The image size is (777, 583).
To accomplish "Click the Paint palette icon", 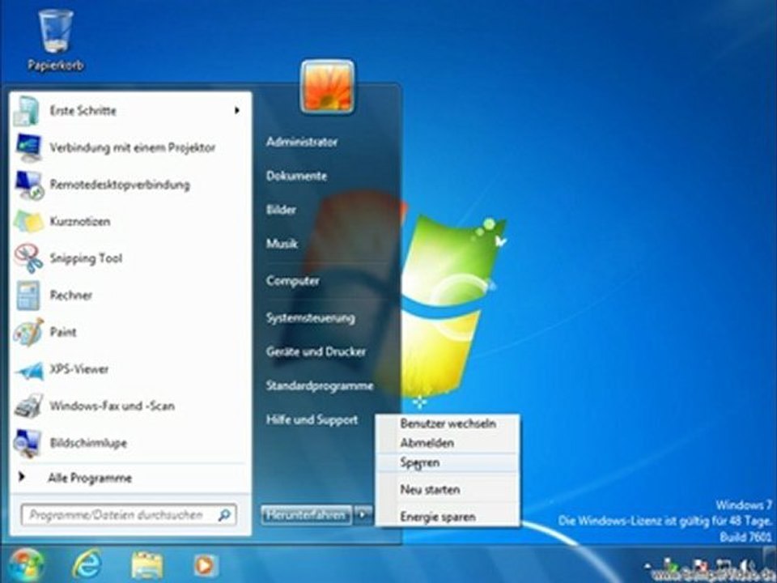I will point(28,332).
